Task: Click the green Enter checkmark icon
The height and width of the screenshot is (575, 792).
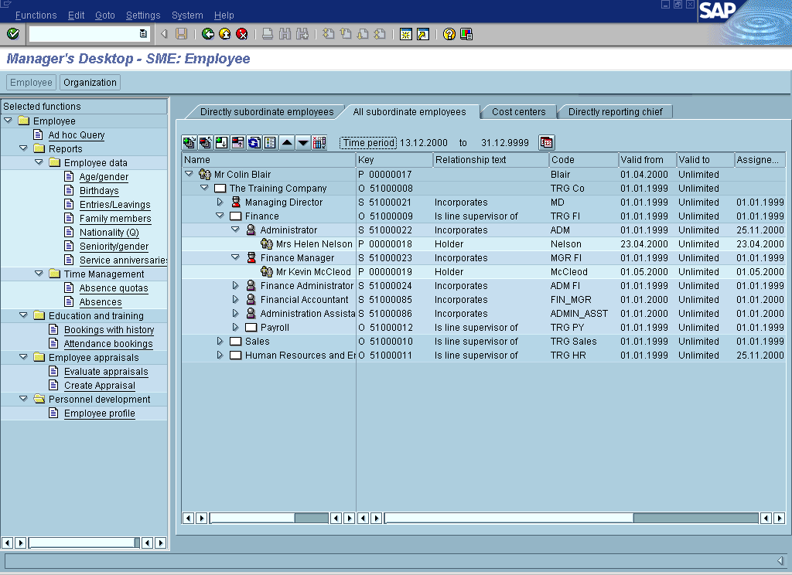Action: click(x=13, y=34)
